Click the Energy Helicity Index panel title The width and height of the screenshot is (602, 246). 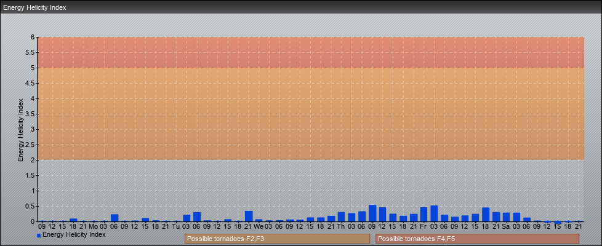(x=35, y=7)
